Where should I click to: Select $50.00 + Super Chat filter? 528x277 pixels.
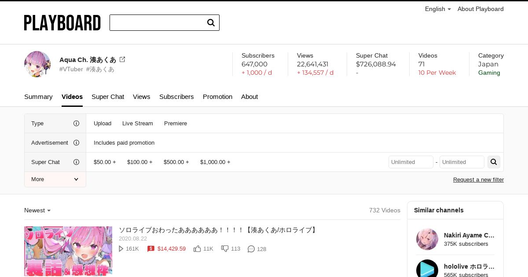pos(105,162)
